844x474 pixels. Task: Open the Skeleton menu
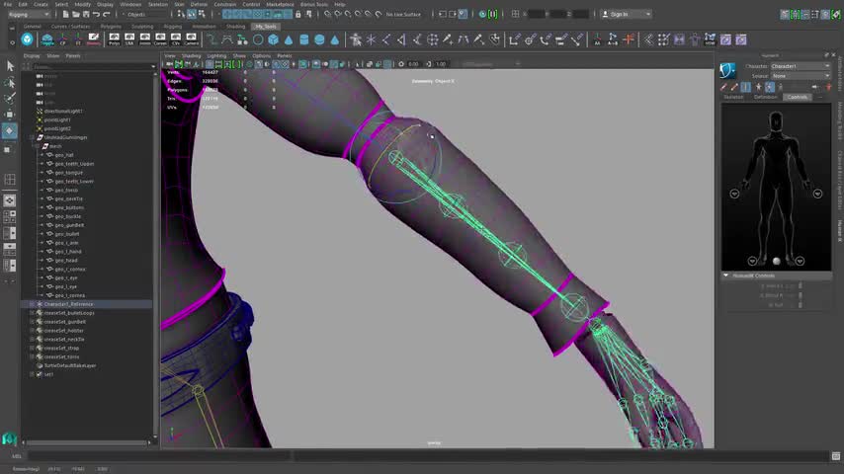[x=158, y=4]
